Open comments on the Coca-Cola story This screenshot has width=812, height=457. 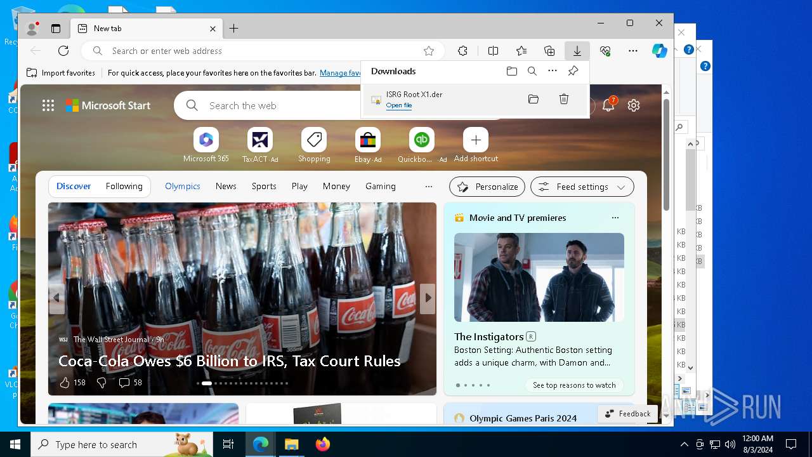(131, 383)
